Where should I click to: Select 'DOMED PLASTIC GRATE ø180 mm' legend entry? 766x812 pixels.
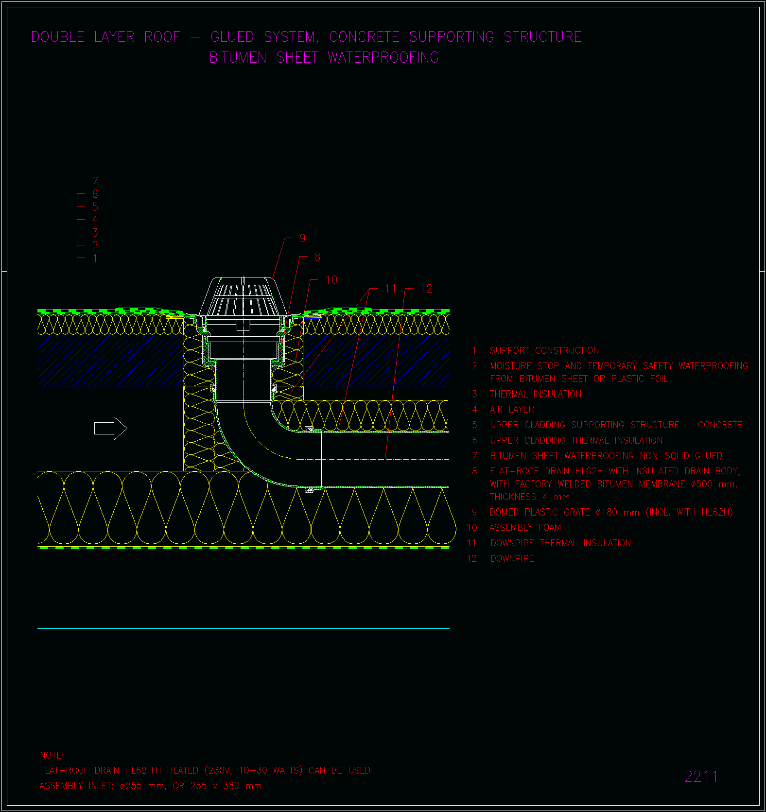click(611, 512)
